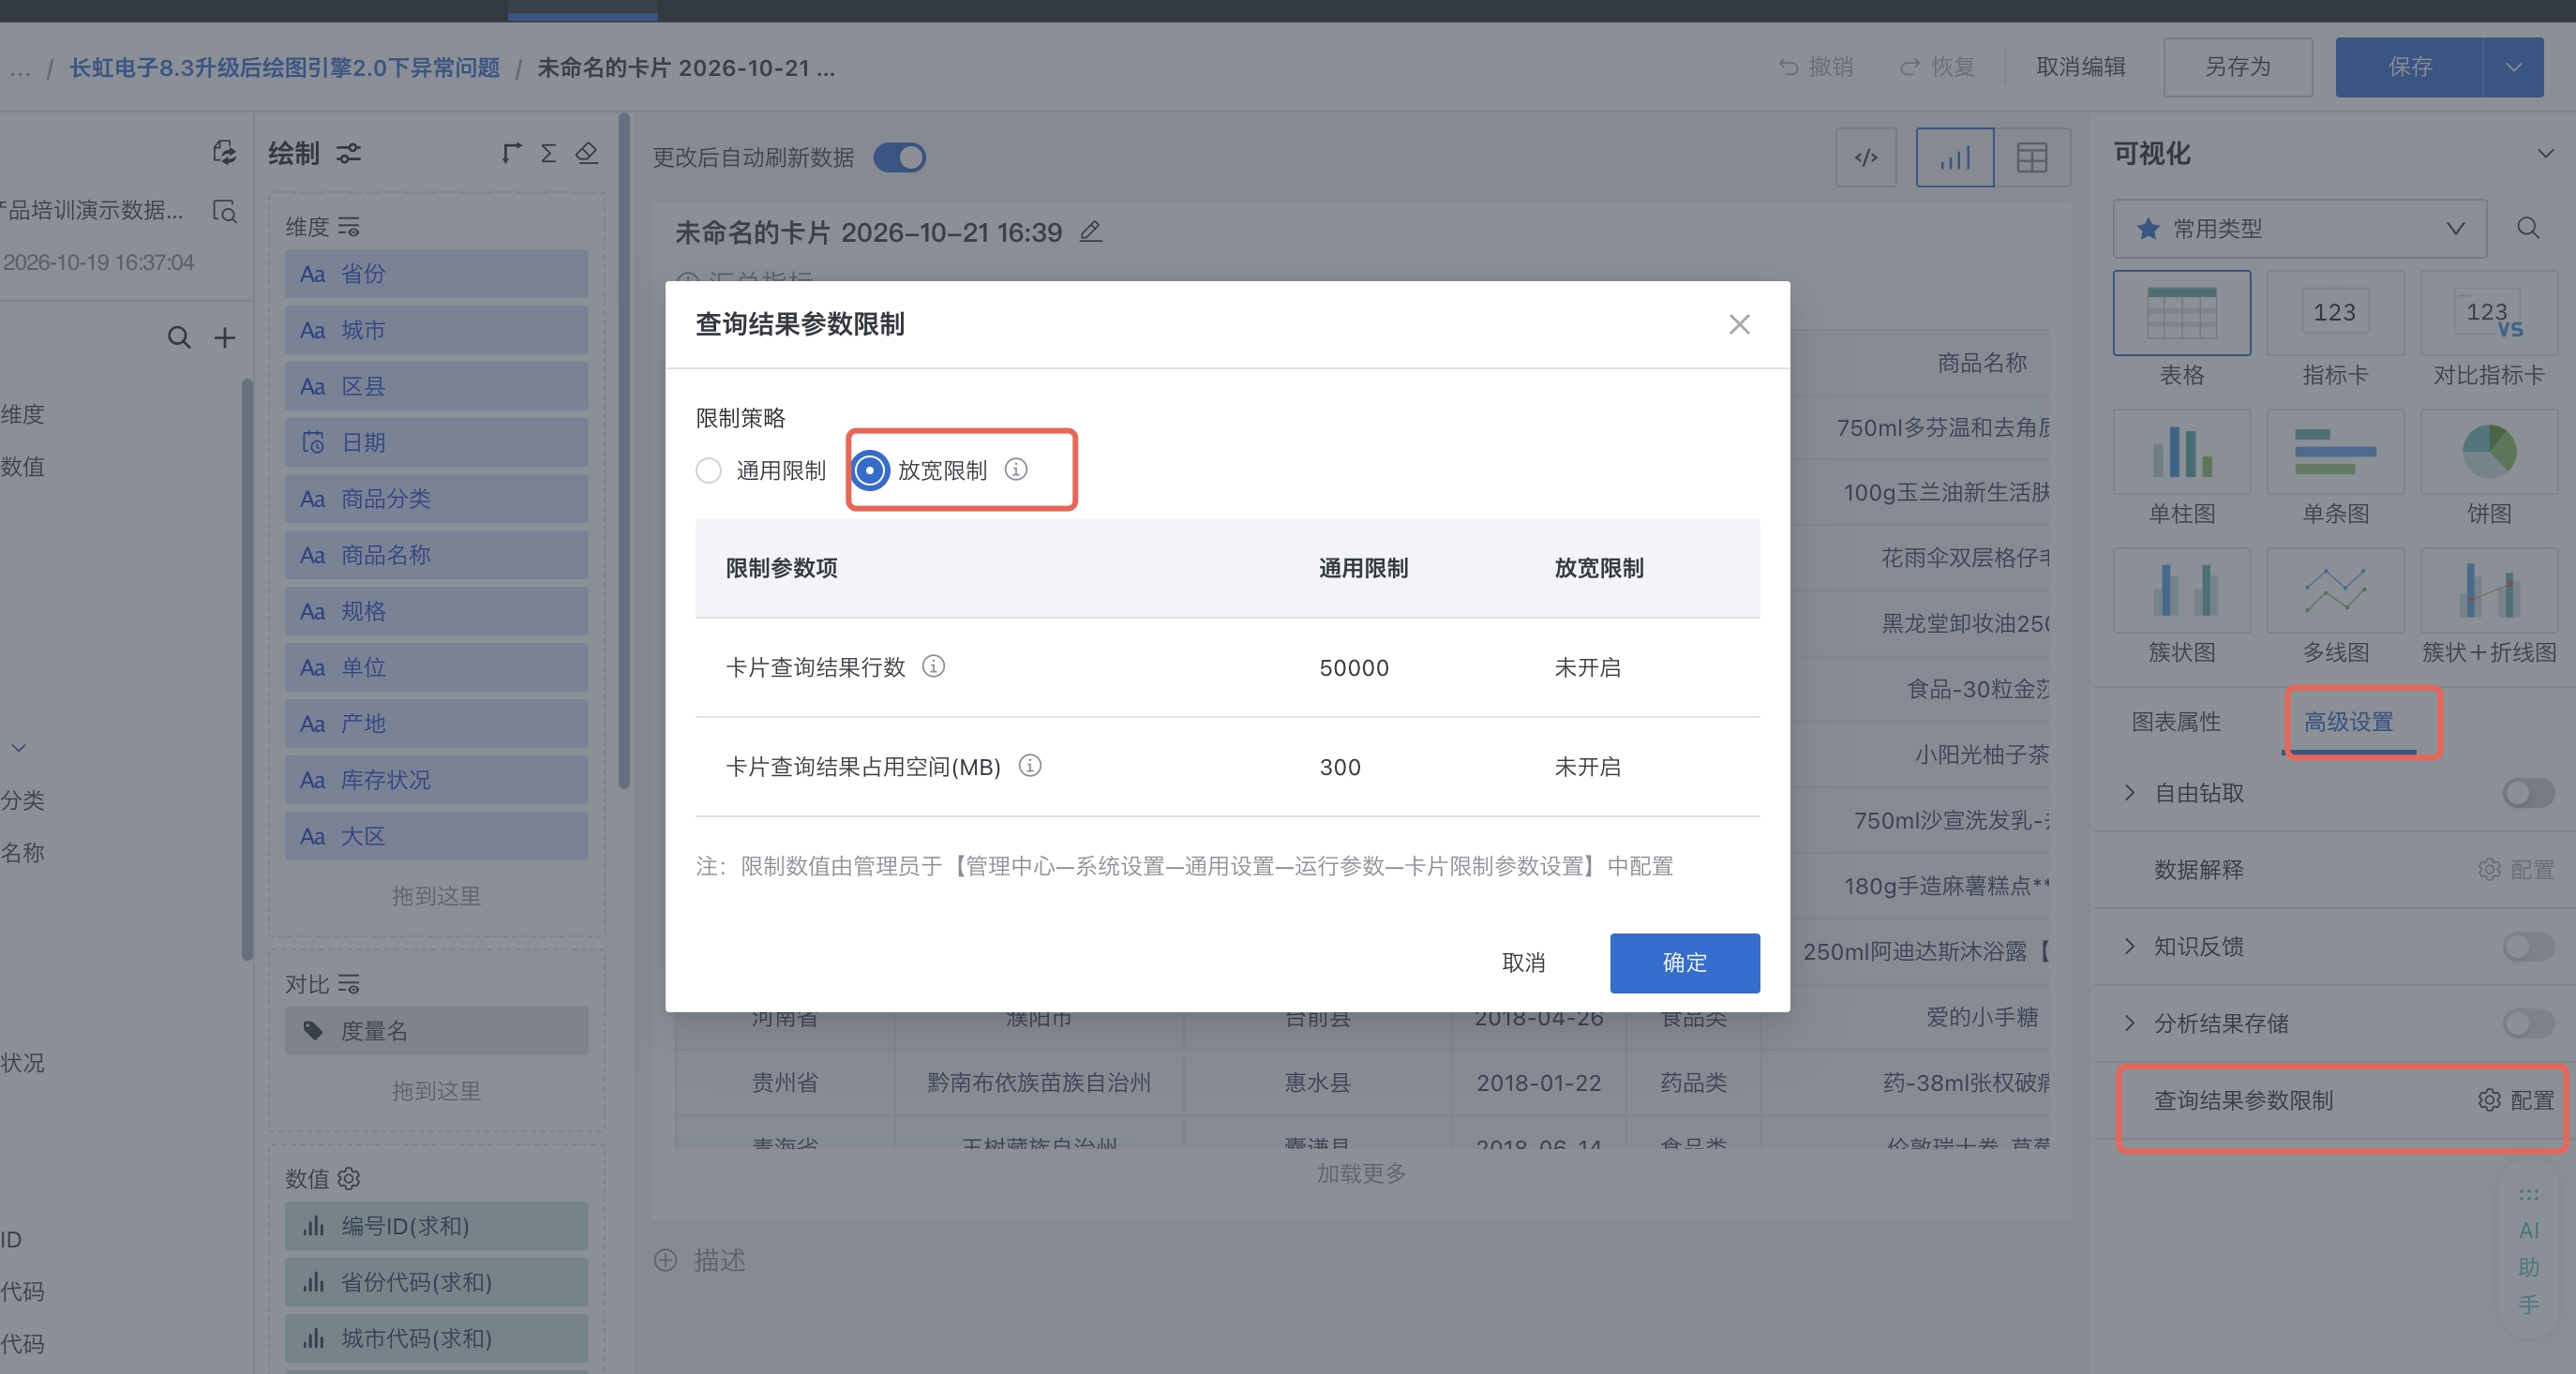Edit card title with pencil icon
Image resolution: width=2576 pixels, height=1374 pixels.
pyautogui.click(x=1091, y=232)
